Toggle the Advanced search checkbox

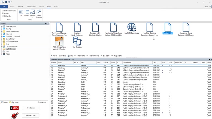click(38, 102)
